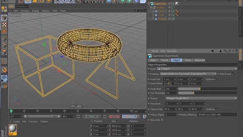Click the Out Threshold slider bar
243x137 pixels.
click(x=208, y=93)
